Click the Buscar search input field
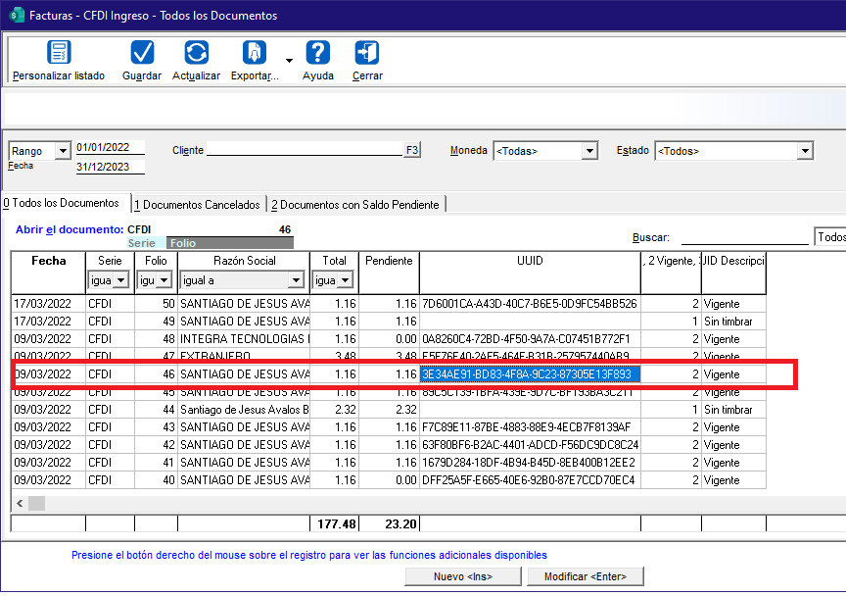846x596 pixels. 744,237
